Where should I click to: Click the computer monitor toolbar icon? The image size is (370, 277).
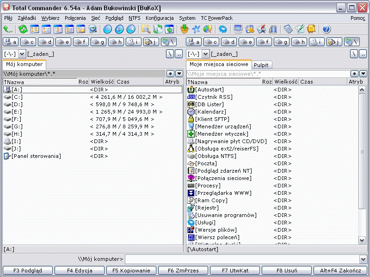(238, 29)
